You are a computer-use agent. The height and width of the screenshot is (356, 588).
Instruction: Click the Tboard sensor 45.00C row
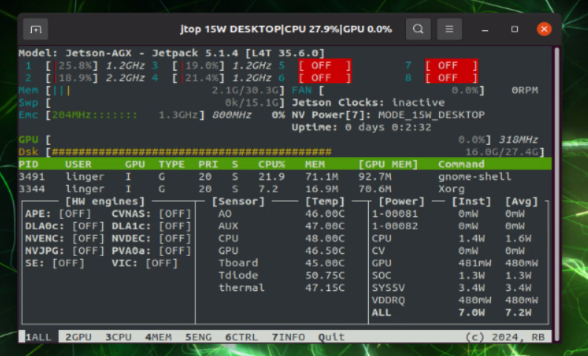(281, 263)
